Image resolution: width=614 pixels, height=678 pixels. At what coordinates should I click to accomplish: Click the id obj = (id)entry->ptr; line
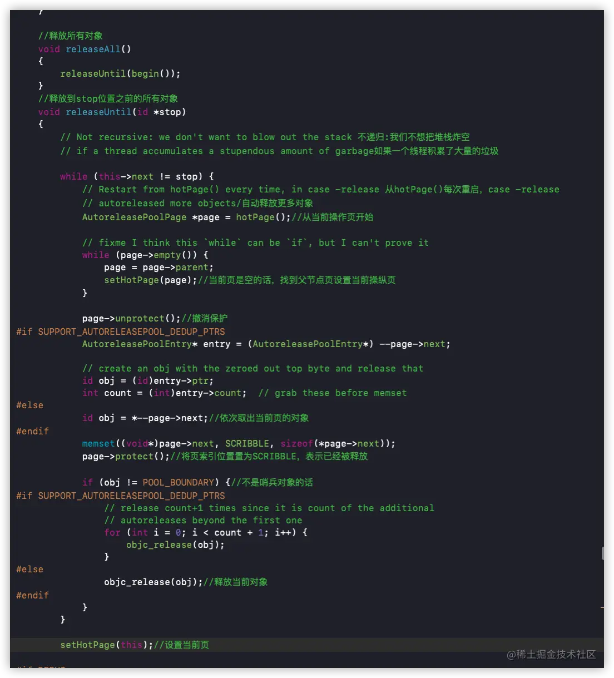(148, 380)
